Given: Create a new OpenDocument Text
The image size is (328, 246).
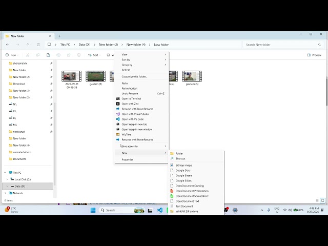Looking at the screenshot, I should point(196,201).
